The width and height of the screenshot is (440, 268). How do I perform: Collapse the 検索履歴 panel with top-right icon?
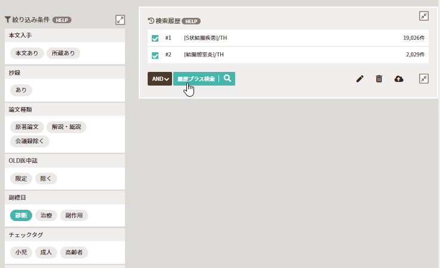[424, 16]
